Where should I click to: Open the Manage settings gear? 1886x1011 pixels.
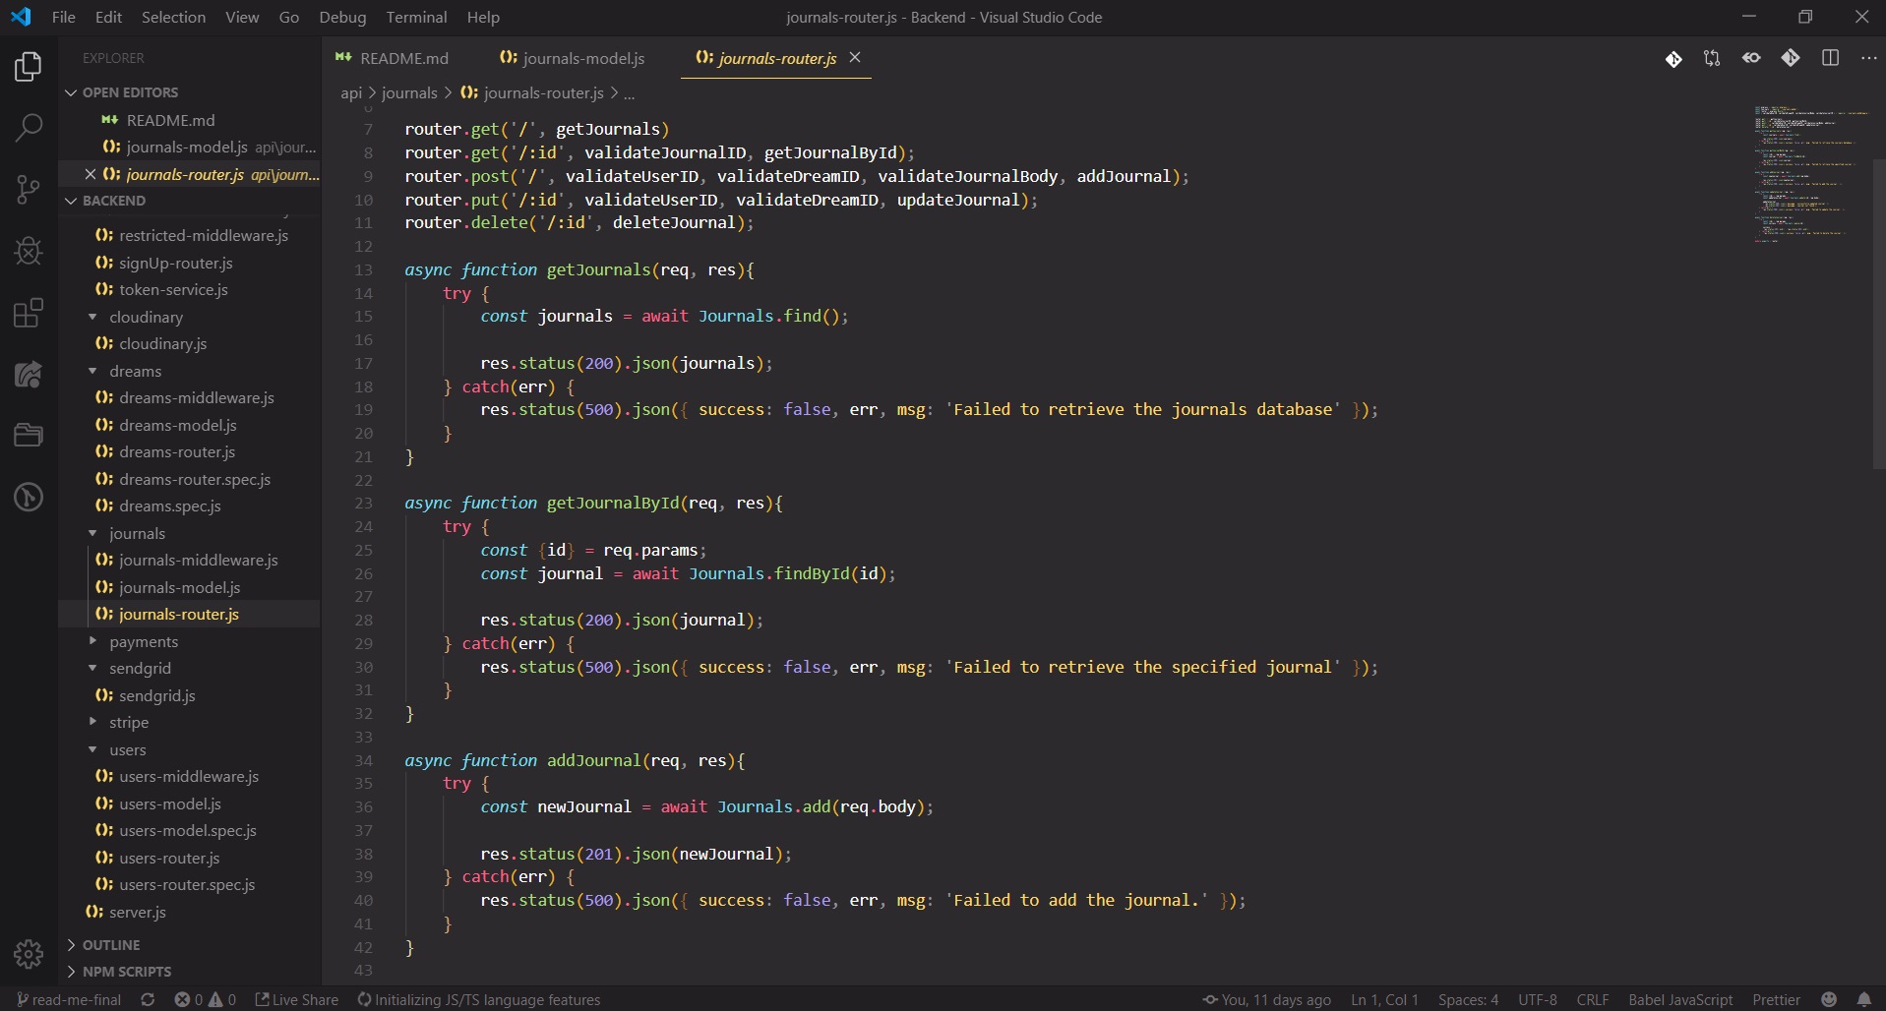(29, 953)
